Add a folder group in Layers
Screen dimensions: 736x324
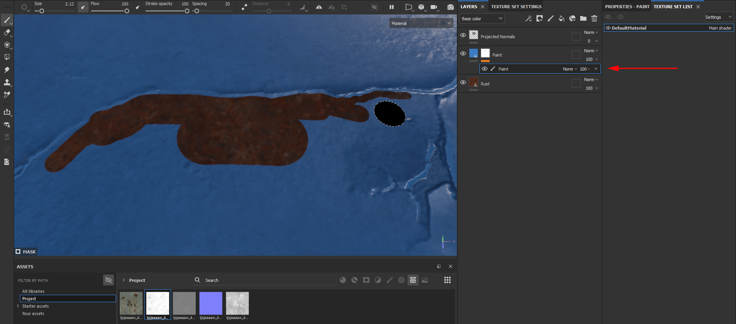pyautogui.click(x=583, y=18)
